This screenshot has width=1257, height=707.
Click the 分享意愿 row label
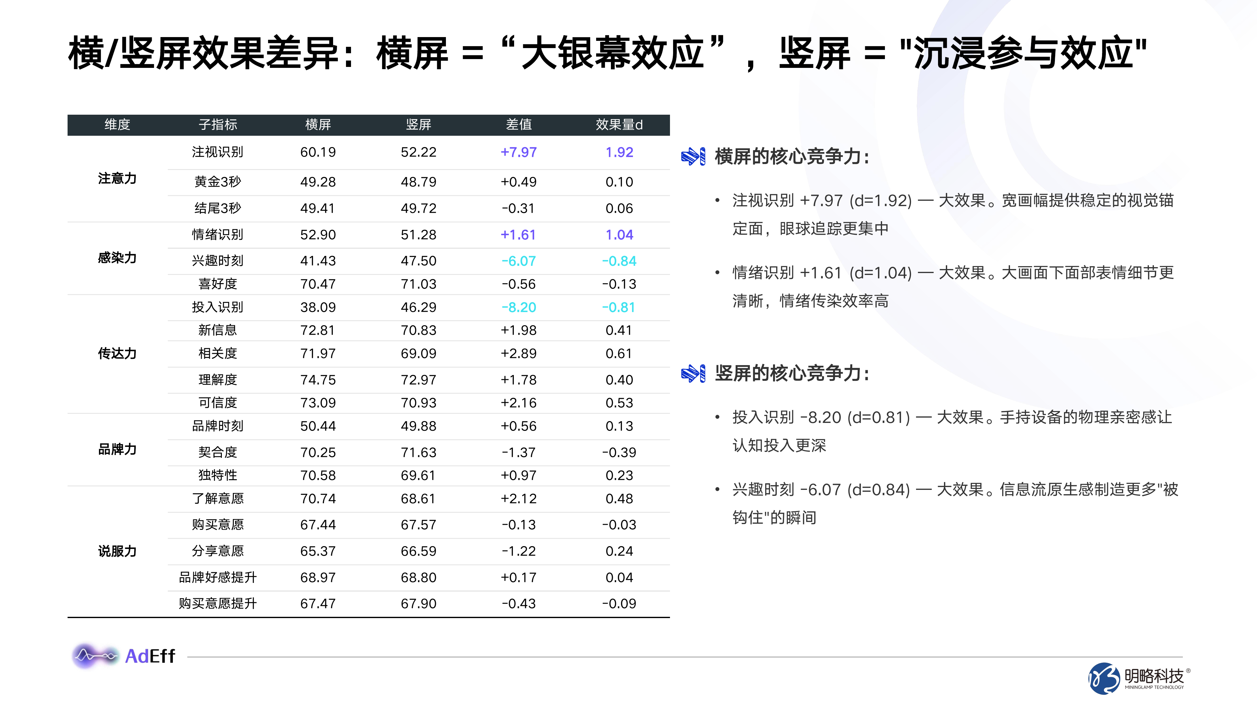(x=218, y=551)
